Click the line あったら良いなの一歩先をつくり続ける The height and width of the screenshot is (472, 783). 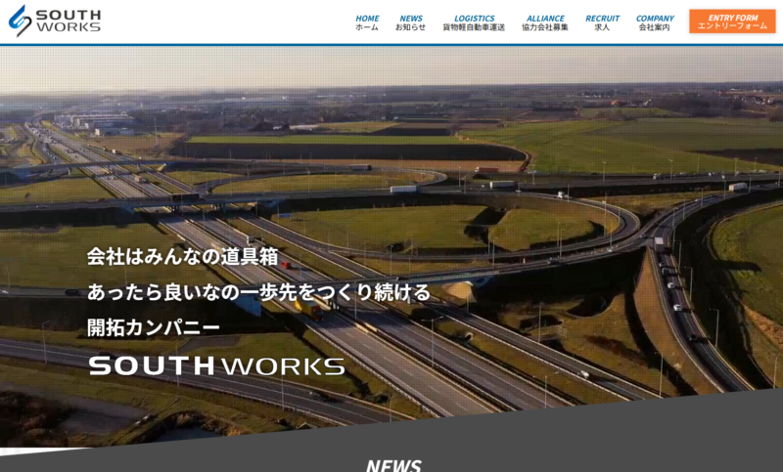[258, 291]
